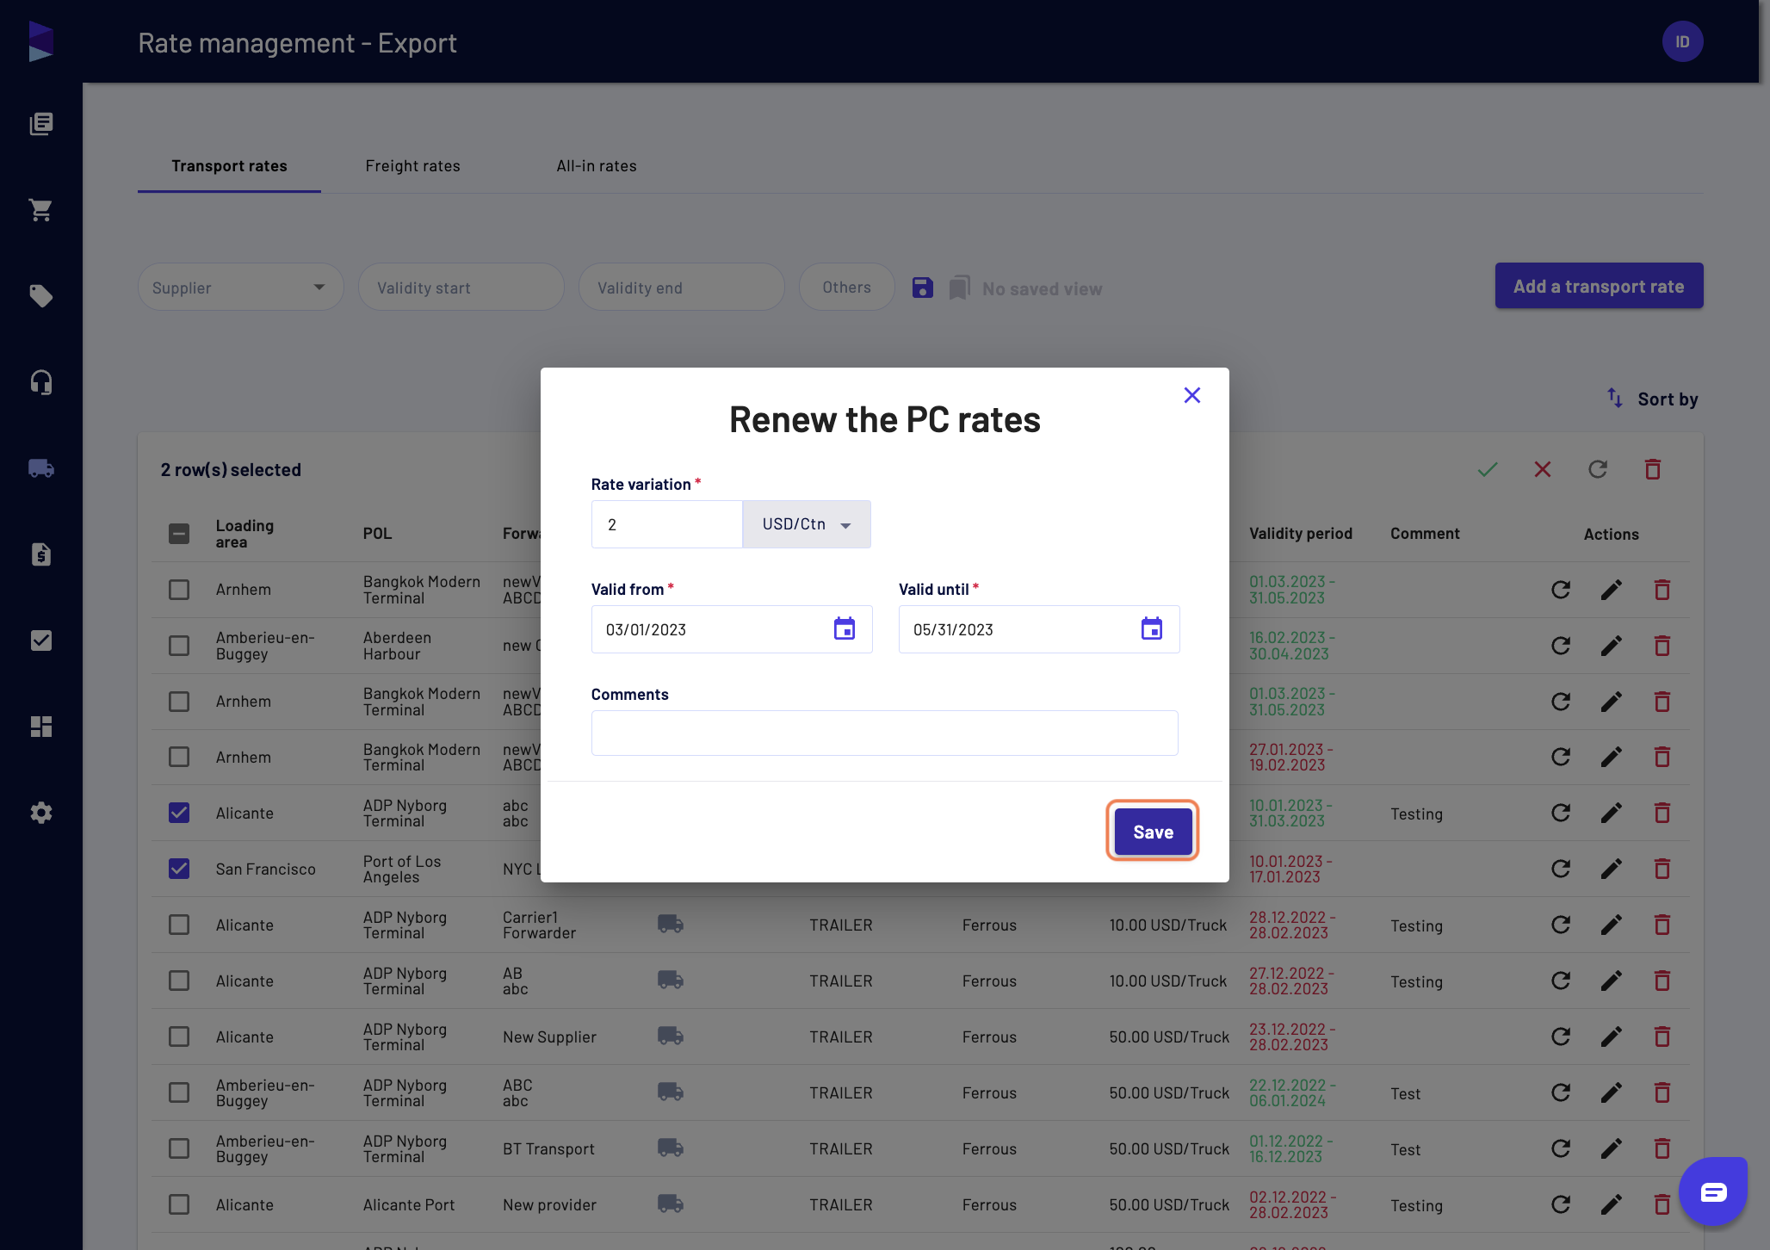Click the Save button in Renew dialog
The image size is (1770, 1250).
click(x=1153, y=832)
